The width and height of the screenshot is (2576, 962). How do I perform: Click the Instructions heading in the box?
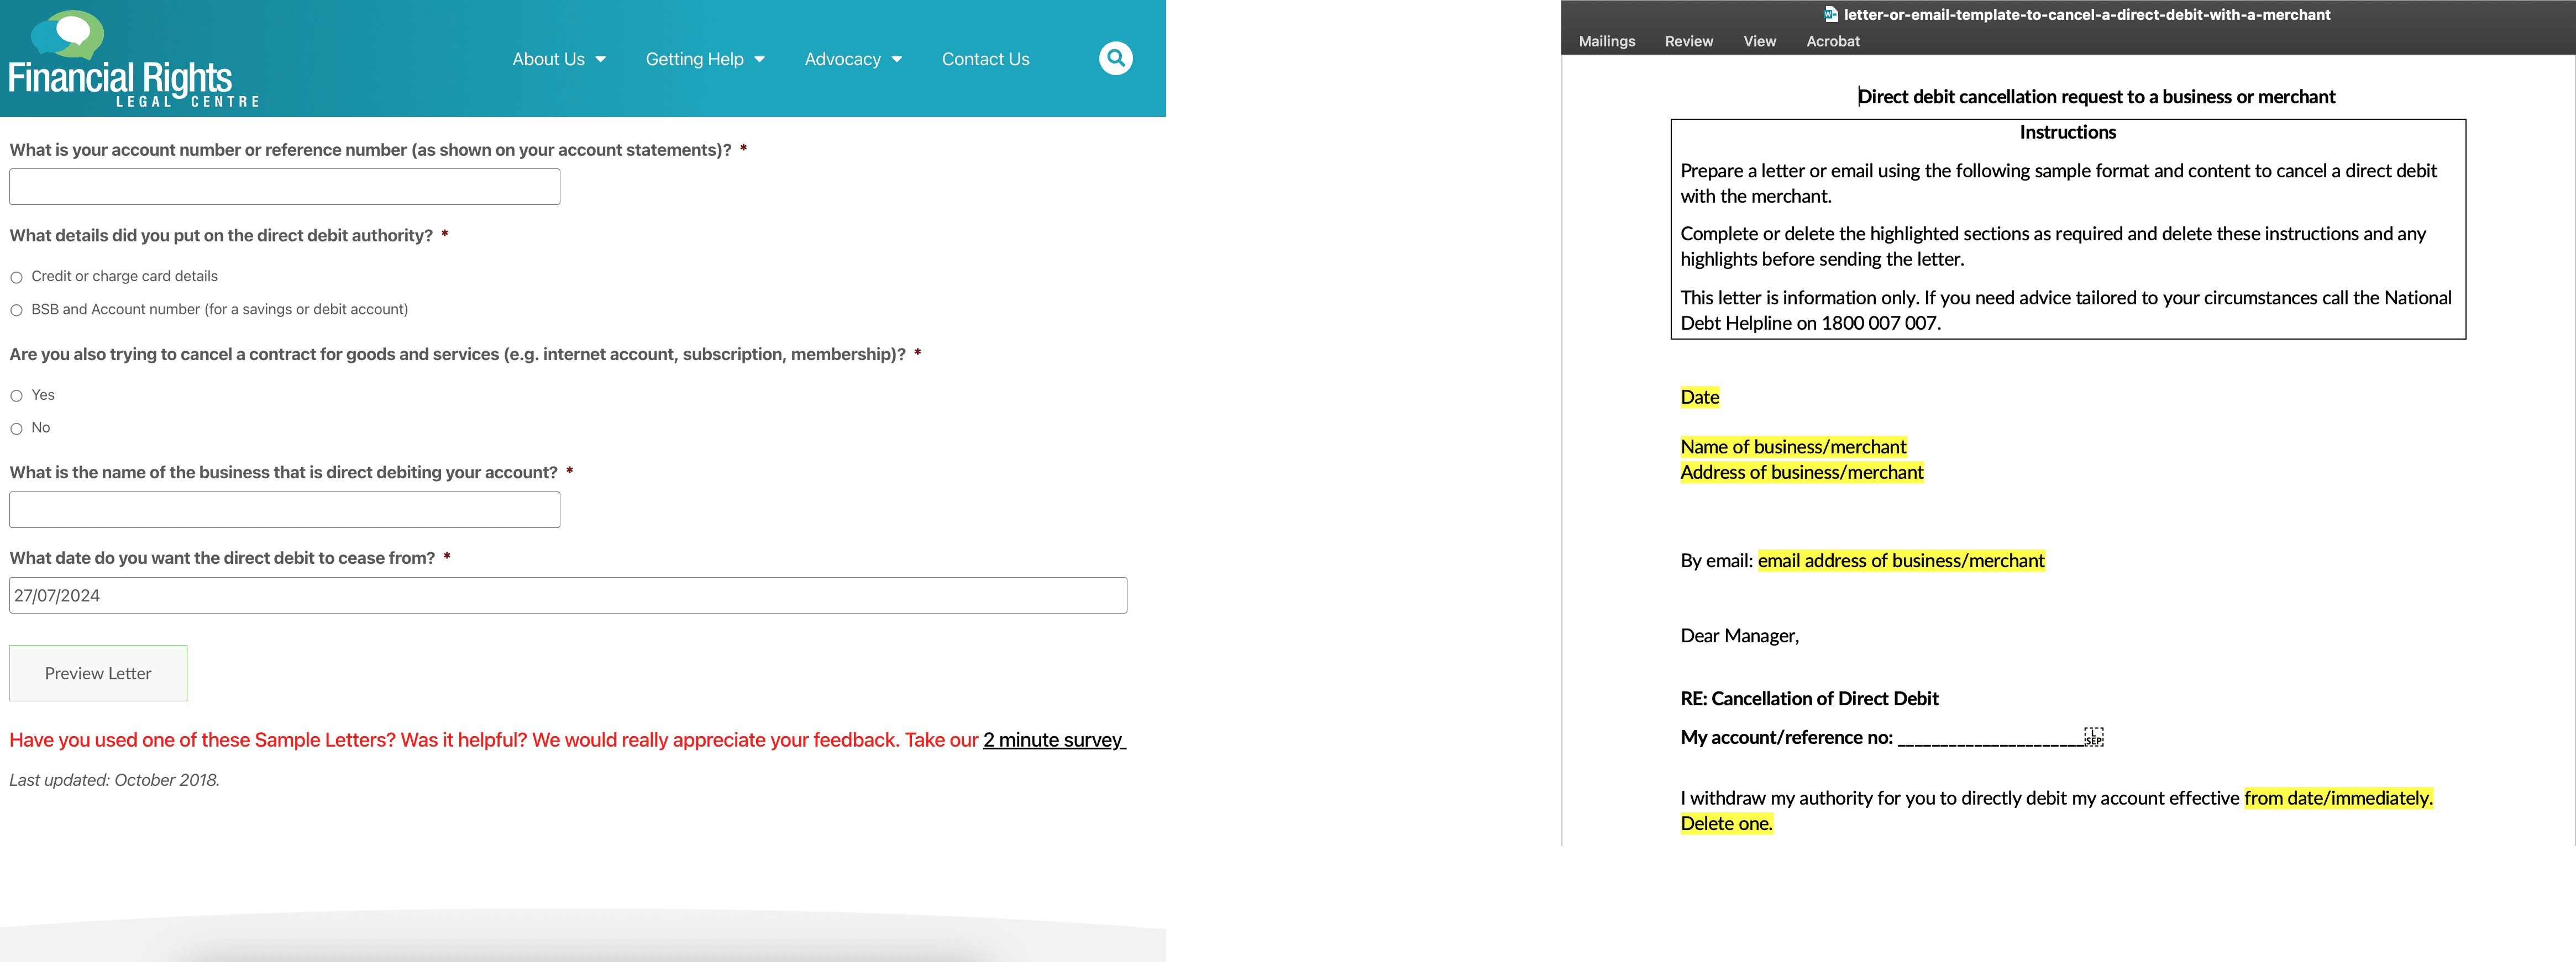pyautogui.click(x=2067, y=132)
